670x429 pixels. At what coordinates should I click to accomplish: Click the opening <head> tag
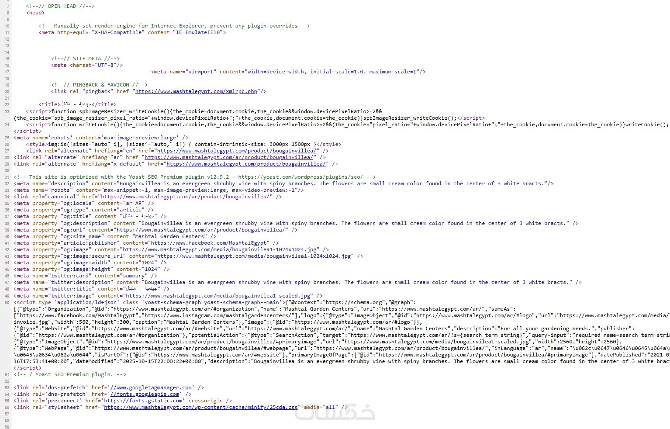point(35,13)
